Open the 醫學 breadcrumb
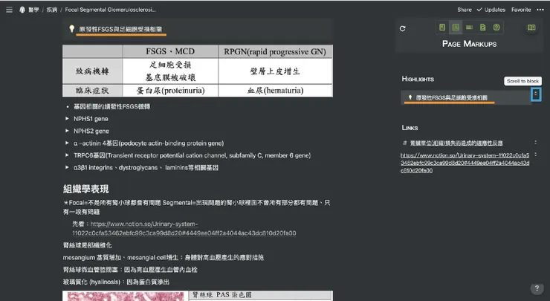The height and width of the screenshot is (301, 550). tap(33, 10)
